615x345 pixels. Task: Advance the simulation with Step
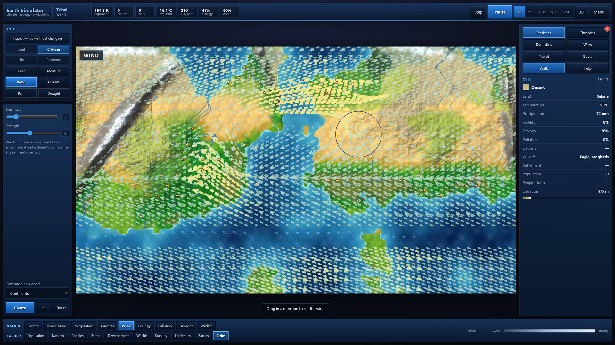coord(478,12)
